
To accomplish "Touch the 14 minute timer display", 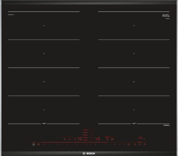I will click(x=141, y=138).
